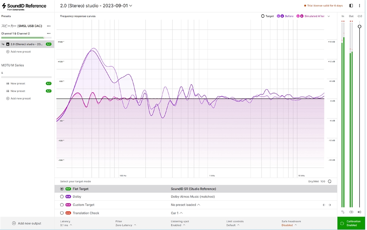The width and height of the screenshot is (367, 230).
Task: Click the -2.0 output gain value
Action: pyautogui.click(x=359, y=16)
